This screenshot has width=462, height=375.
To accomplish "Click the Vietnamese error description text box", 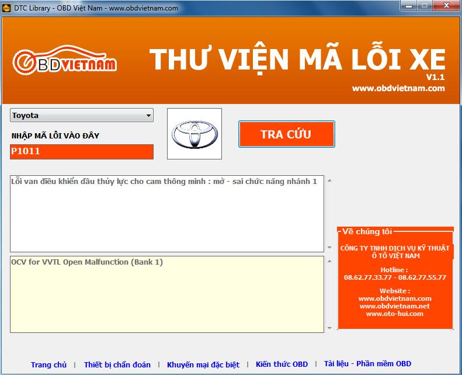I will coord(167,214).
